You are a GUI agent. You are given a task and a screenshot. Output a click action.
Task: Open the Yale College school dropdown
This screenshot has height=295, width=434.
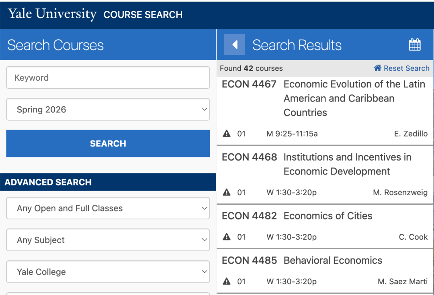click(x=108, y=272)
